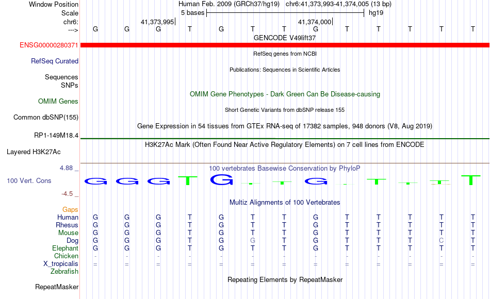Open the H3K27Ac Mark track title
This screenshot has height=299, width=490.
pos(285,145)
